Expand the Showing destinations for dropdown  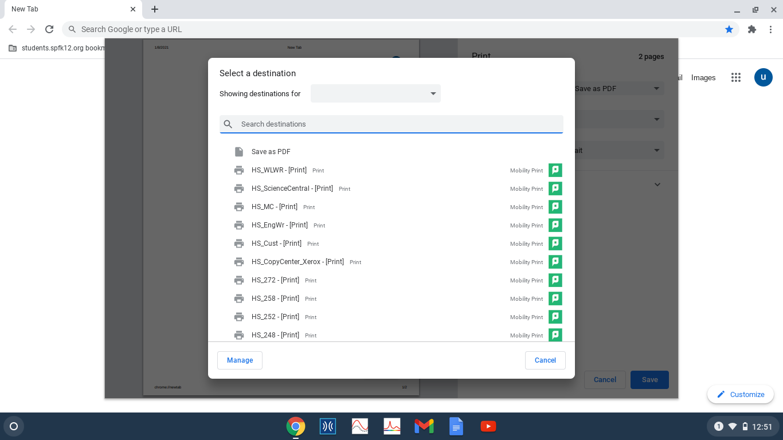375,94
